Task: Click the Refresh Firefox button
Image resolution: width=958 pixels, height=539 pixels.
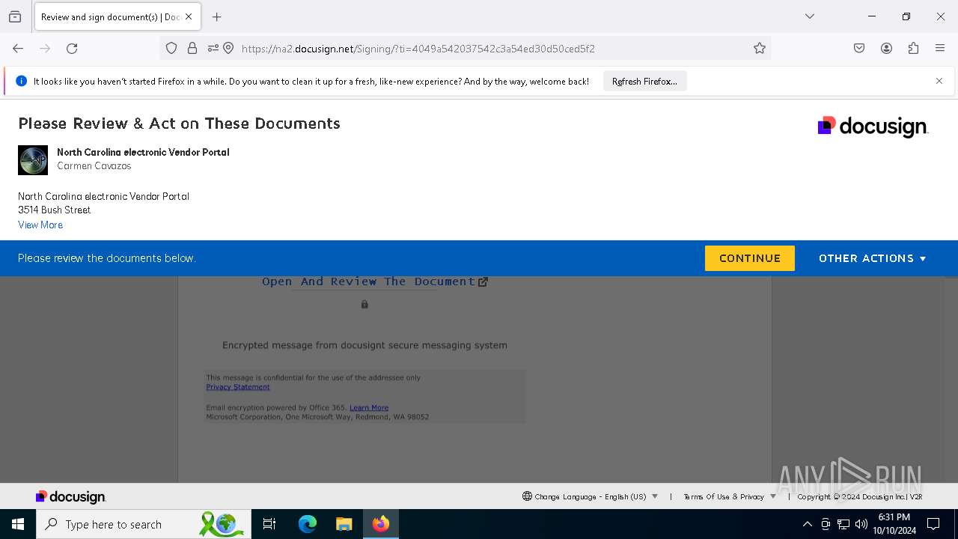Action: (644, 82)
